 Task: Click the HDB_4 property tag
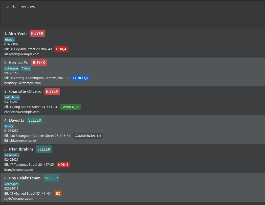(x=61, y=49)
